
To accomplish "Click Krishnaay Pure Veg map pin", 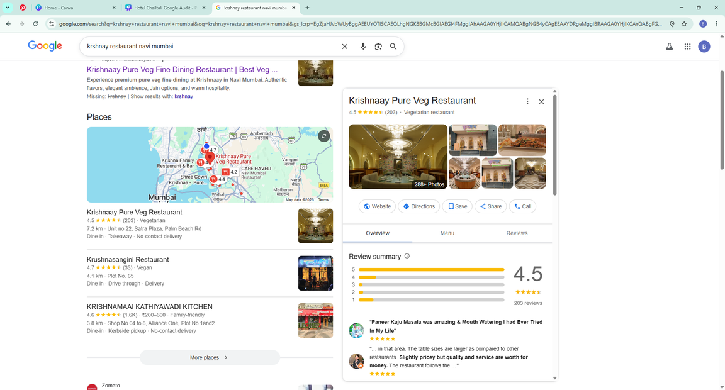I will [210, 157].
